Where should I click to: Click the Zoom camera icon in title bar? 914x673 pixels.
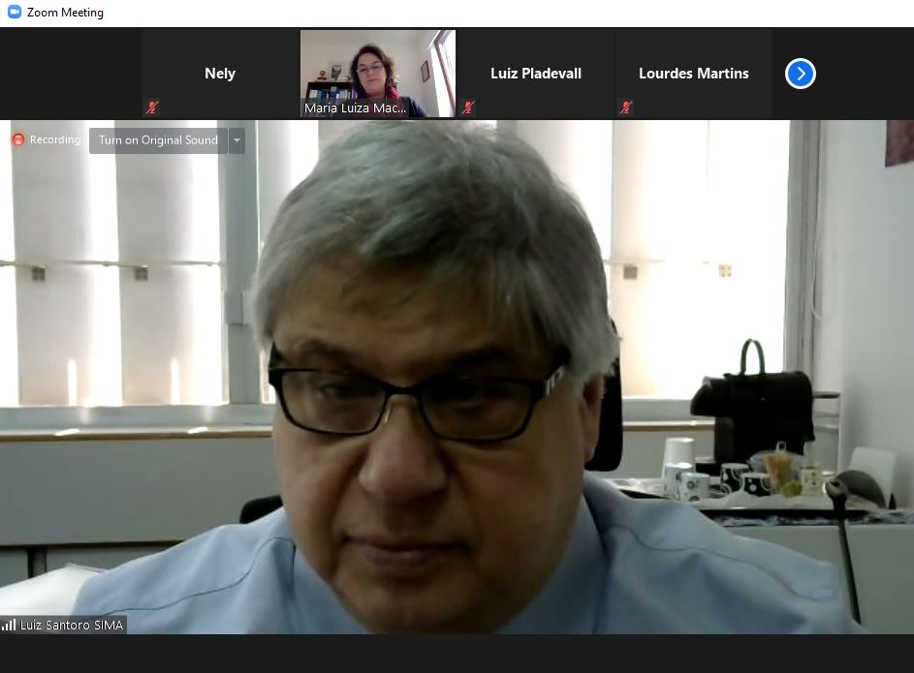(15, 13)
